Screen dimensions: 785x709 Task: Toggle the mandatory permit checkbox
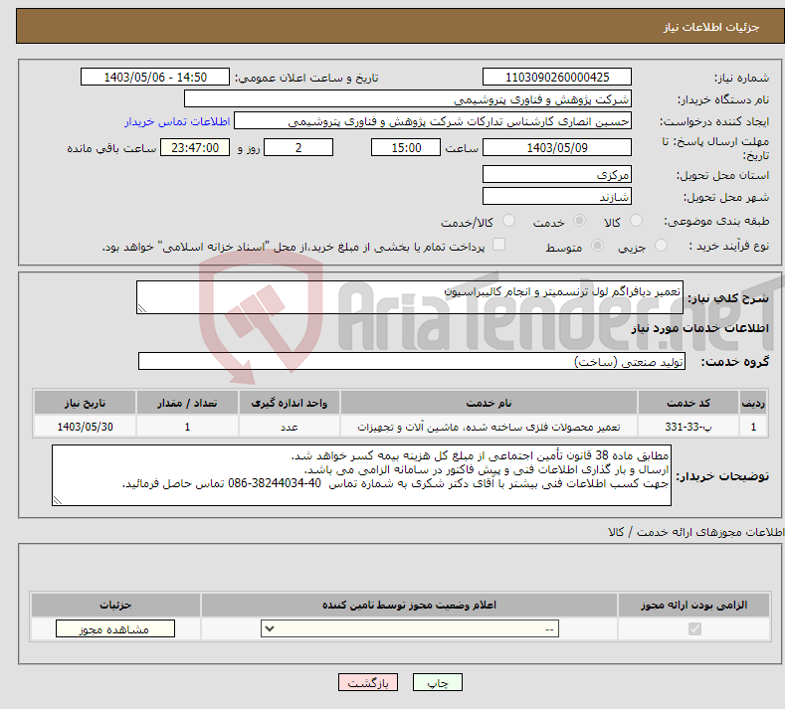[694, 628]
